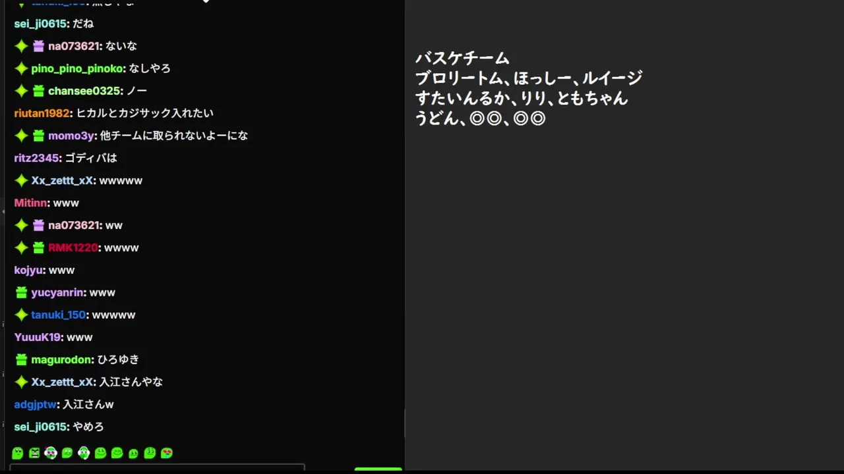
Task: Click the message なしやろ
Action: (150, 68)
